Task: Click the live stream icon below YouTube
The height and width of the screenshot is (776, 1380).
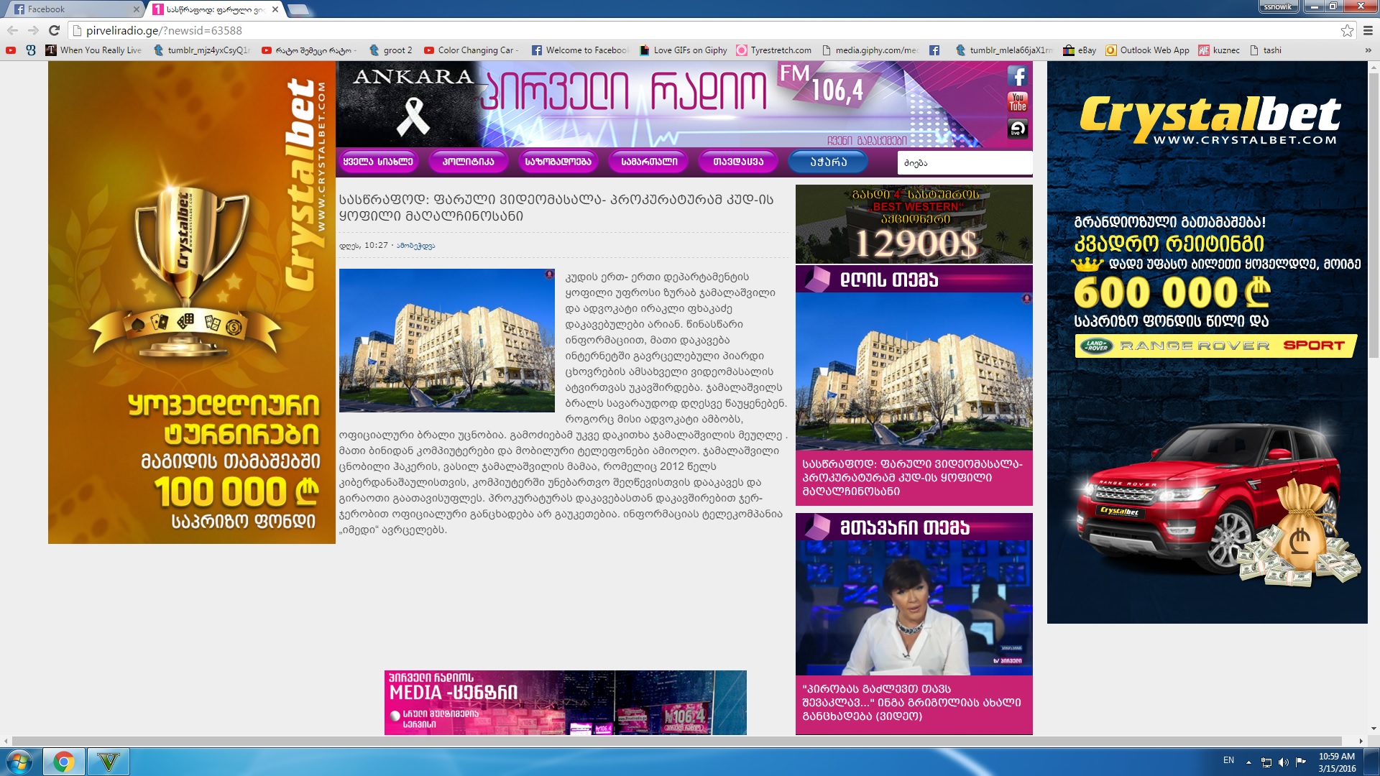Action: click(1017, 129)
